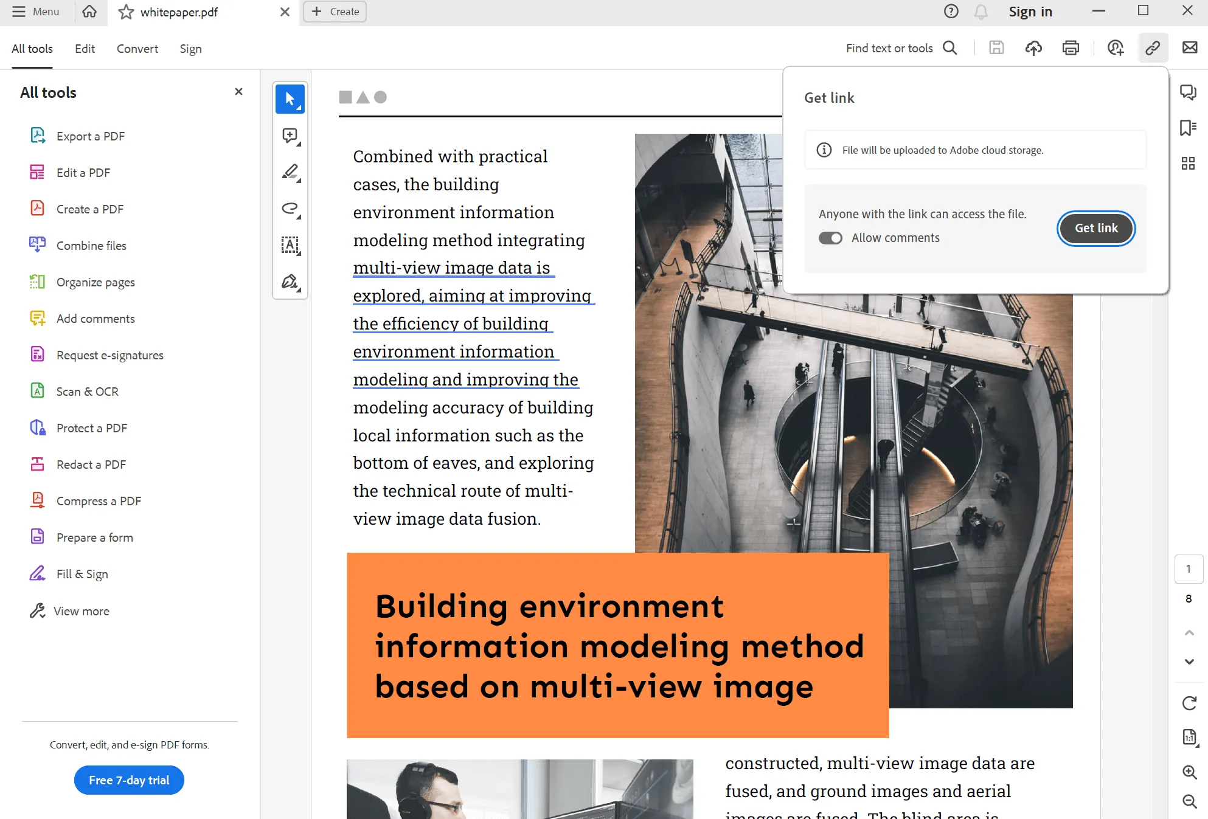Click the Get link button

pos(1095,227)
